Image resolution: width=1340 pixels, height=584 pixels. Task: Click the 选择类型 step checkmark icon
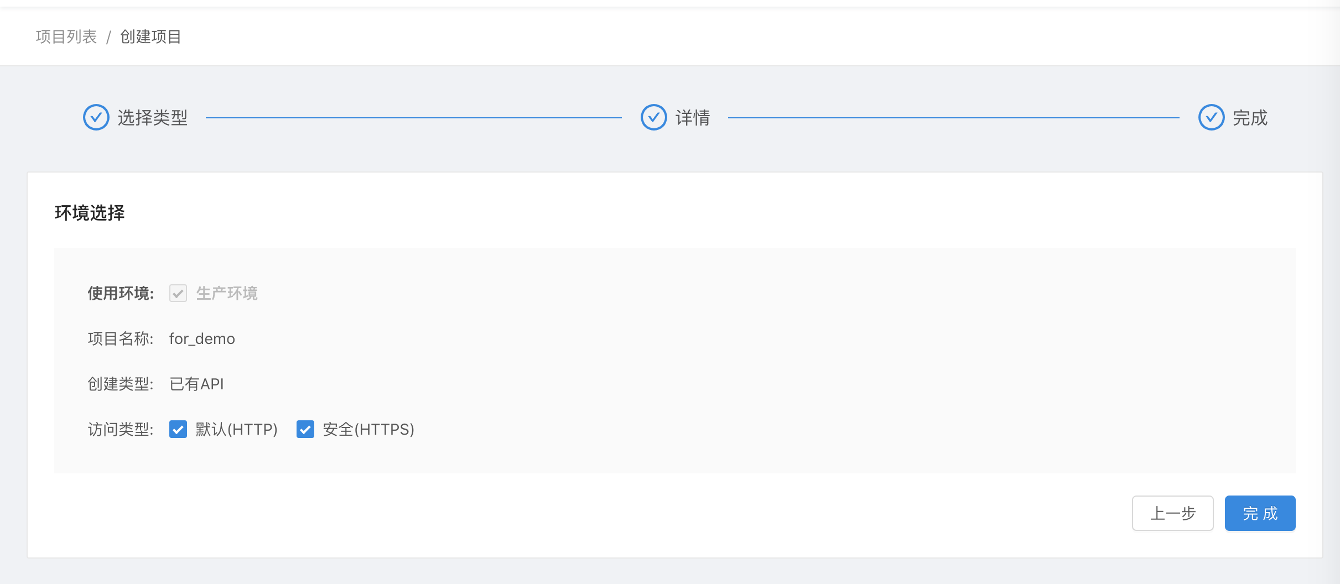(x=96, y=117)
